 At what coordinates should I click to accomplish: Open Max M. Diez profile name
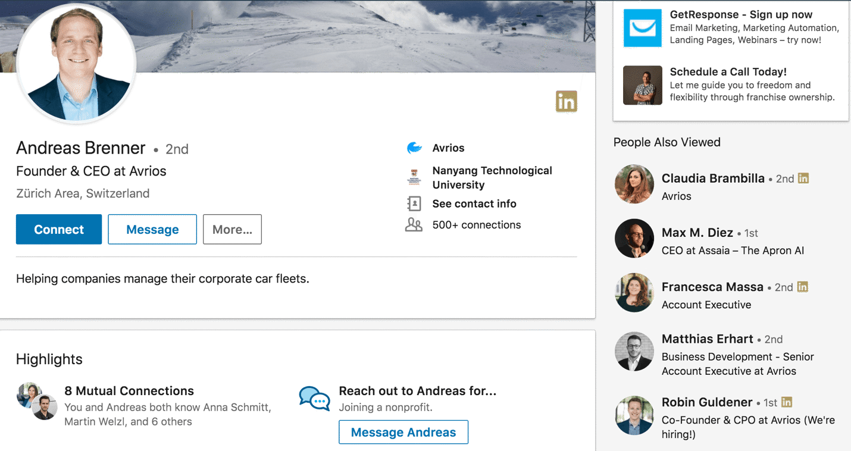tap(697, 233)
